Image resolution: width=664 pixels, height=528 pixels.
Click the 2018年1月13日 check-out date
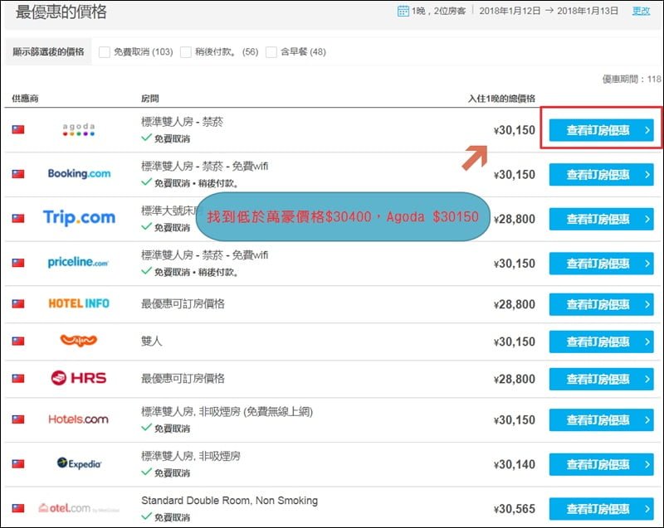[x=588, y=11]
